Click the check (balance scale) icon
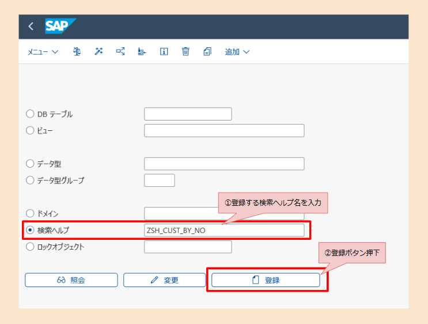428x324 pixels. click(77, 52)
